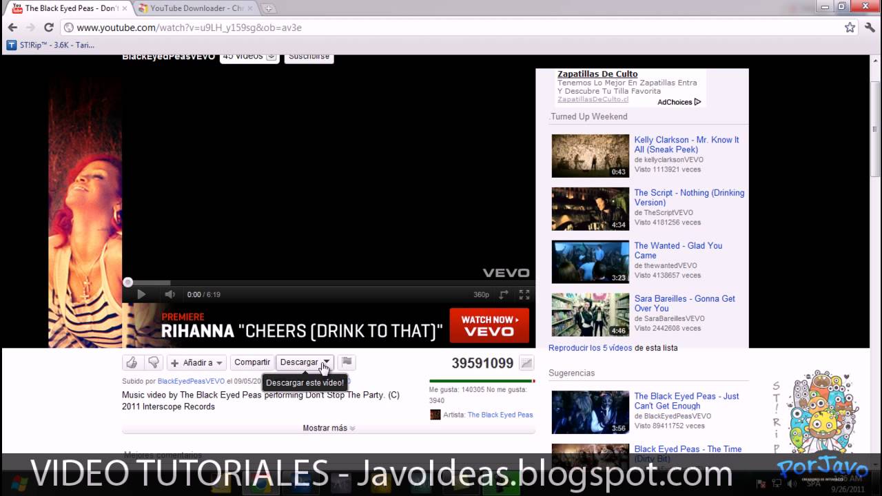The width and height of the screenshot is (882, 496).
Task: Open the BlackEyedPeasVEVO uploader link
Action: click(x=191, y=381)
